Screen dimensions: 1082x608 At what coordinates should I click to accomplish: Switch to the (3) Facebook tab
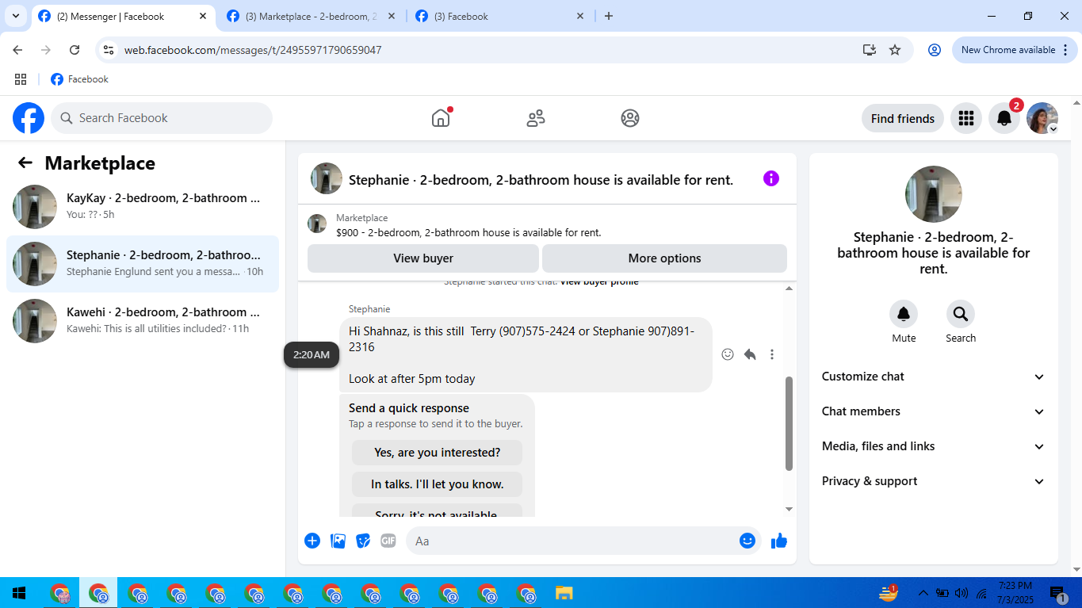(500, 16)
